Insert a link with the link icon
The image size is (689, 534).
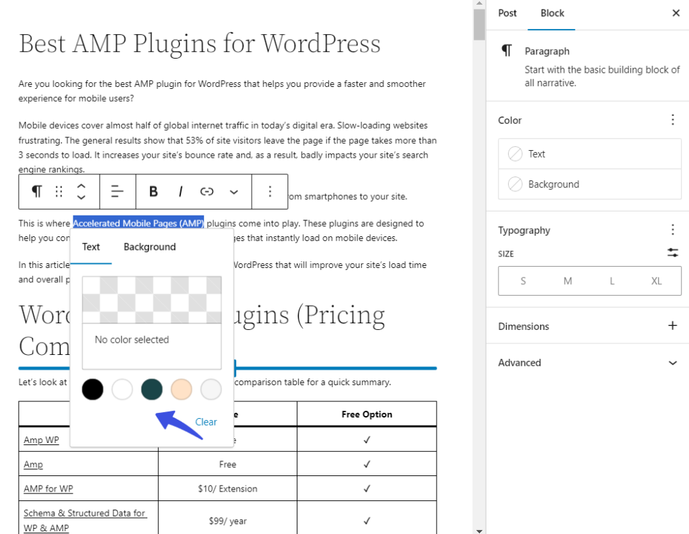click(x=207, y=191)
